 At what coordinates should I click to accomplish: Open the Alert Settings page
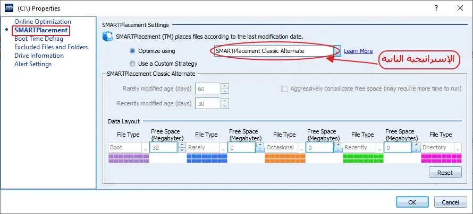click(x=33, y=64)
